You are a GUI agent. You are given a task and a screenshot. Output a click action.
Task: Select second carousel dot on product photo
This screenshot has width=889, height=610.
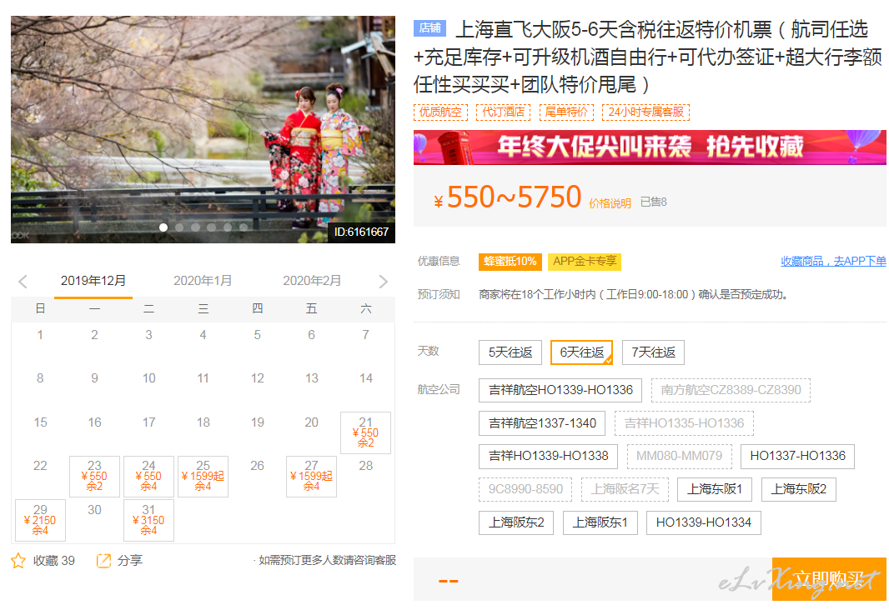click(x=179, y=227)
